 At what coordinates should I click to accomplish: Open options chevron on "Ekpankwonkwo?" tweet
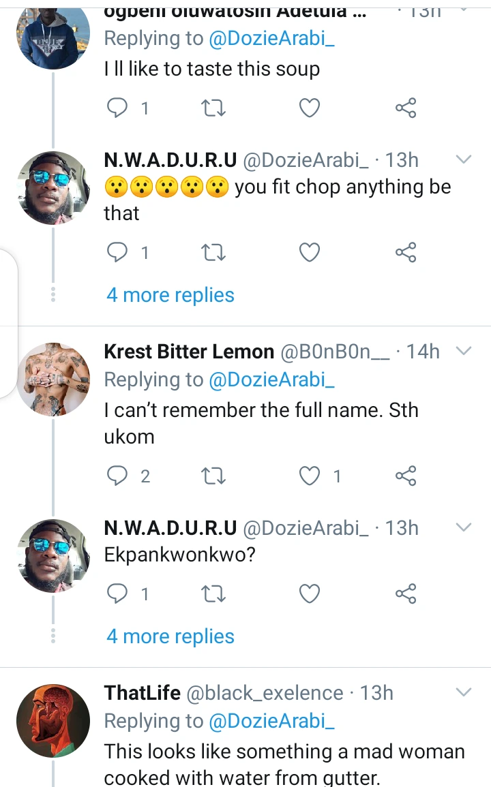(463, 528)
